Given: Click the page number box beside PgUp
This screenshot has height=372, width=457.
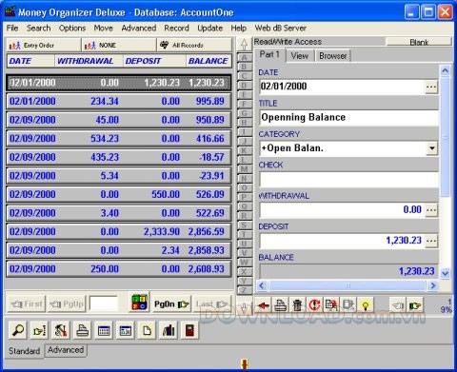Looking at the screenshot, I should coord(104,303).
